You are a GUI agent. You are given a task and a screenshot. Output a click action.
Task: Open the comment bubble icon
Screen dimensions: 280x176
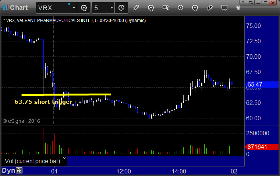(224, 7)
